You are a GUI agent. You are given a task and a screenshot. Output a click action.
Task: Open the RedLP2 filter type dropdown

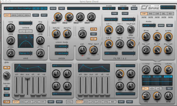coord(128,19)
